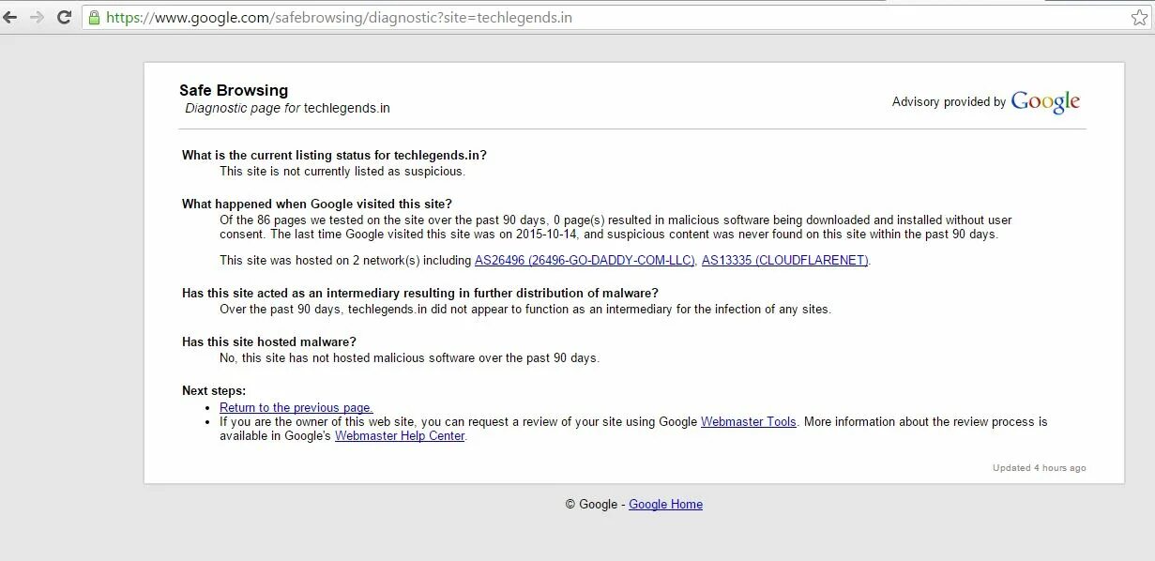
Task: Click the 'Updated 4 hours ago' note
Action: [1040, 467]
